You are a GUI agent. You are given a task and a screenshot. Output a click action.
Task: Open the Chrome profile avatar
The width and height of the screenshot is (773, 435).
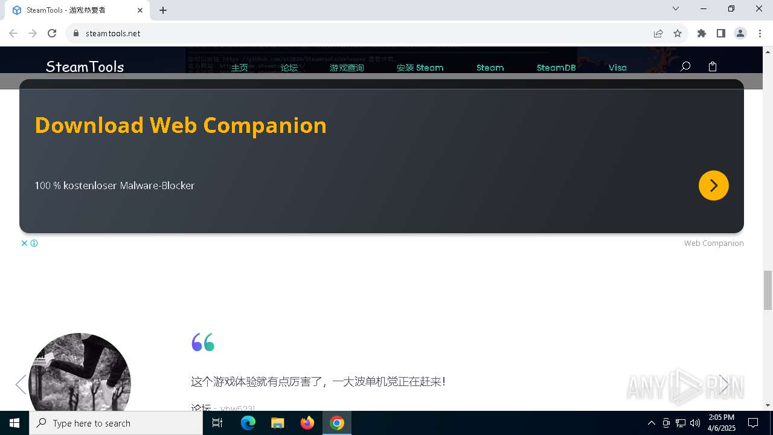coord(740,33)
